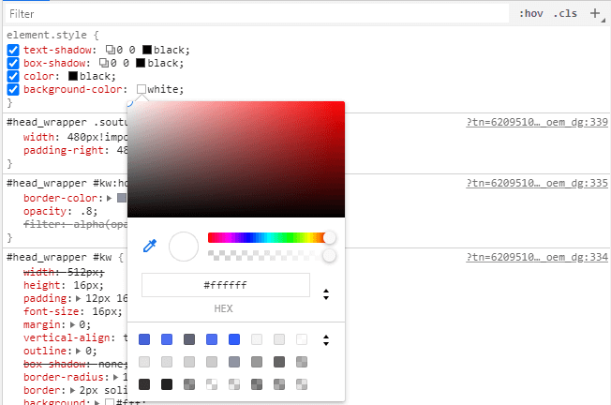Open black swatch of the color property

click(x=73, y=76)
